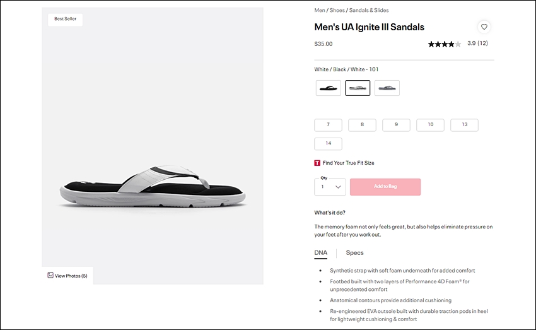
Task: Select the black sandal color swatch
Action: tap(328, 88)
